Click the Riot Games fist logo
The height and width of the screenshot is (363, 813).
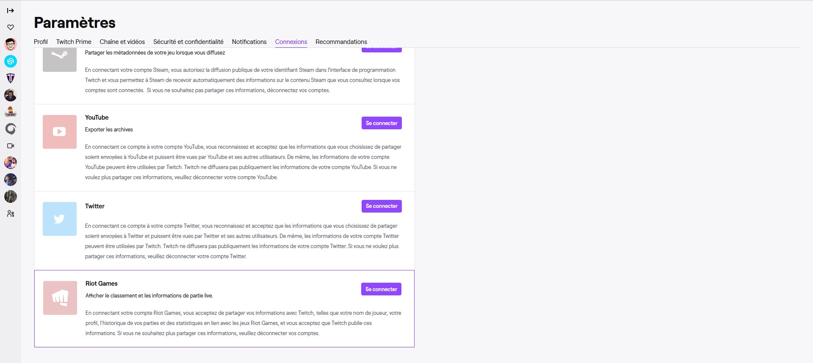point(60,298)
